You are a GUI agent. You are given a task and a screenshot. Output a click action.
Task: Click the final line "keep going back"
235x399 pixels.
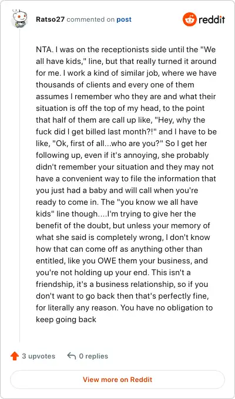tap(66, 320)
